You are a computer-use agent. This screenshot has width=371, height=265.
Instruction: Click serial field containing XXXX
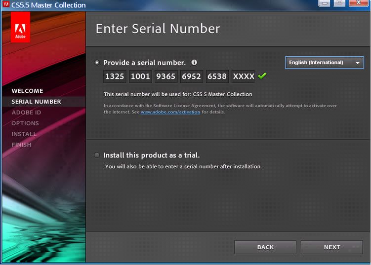tap(243, 76)
